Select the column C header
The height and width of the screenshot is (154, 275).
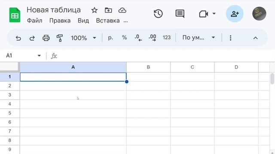pyautogui.click(x=192, y=67)
